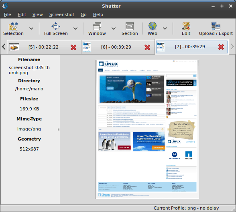236x212 pixels.
Task: Click the Geometry heading label
Action: point(29,139)
